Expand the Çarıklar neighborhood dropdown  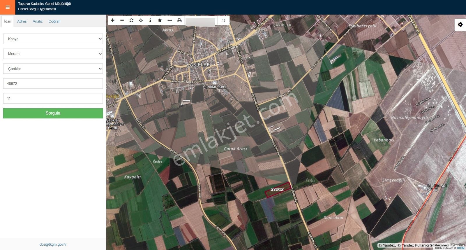[x=53, y=69]
